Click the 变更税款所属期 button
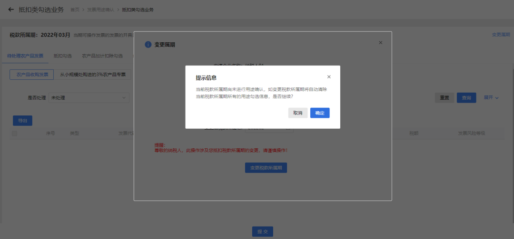 (266, 168)
